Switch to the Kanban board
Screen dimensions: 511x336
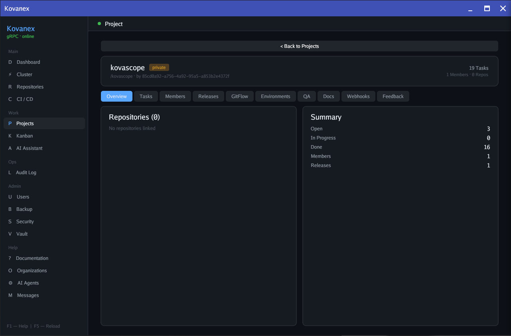tap(24, 136)
